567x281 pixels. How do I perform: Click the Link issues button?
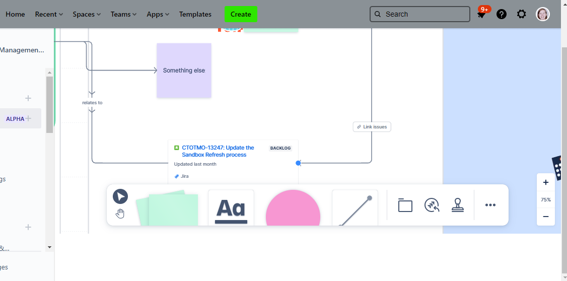(x=372, y=127)
